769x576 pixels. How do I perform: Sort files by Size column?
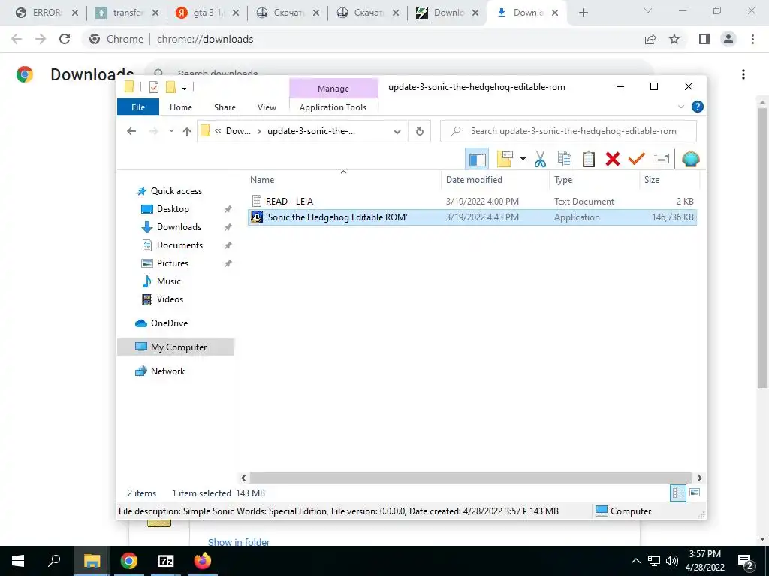click(x=652, y=180)
